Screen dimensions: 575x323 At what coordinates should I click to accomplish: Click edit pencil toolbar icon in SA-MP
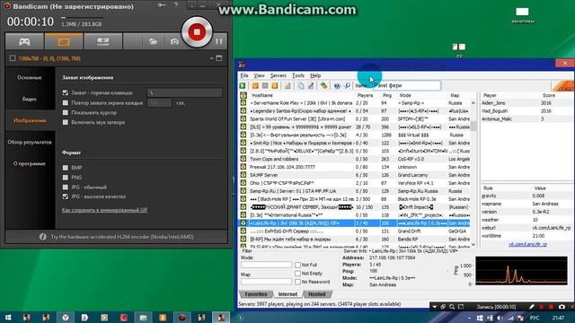311,86
